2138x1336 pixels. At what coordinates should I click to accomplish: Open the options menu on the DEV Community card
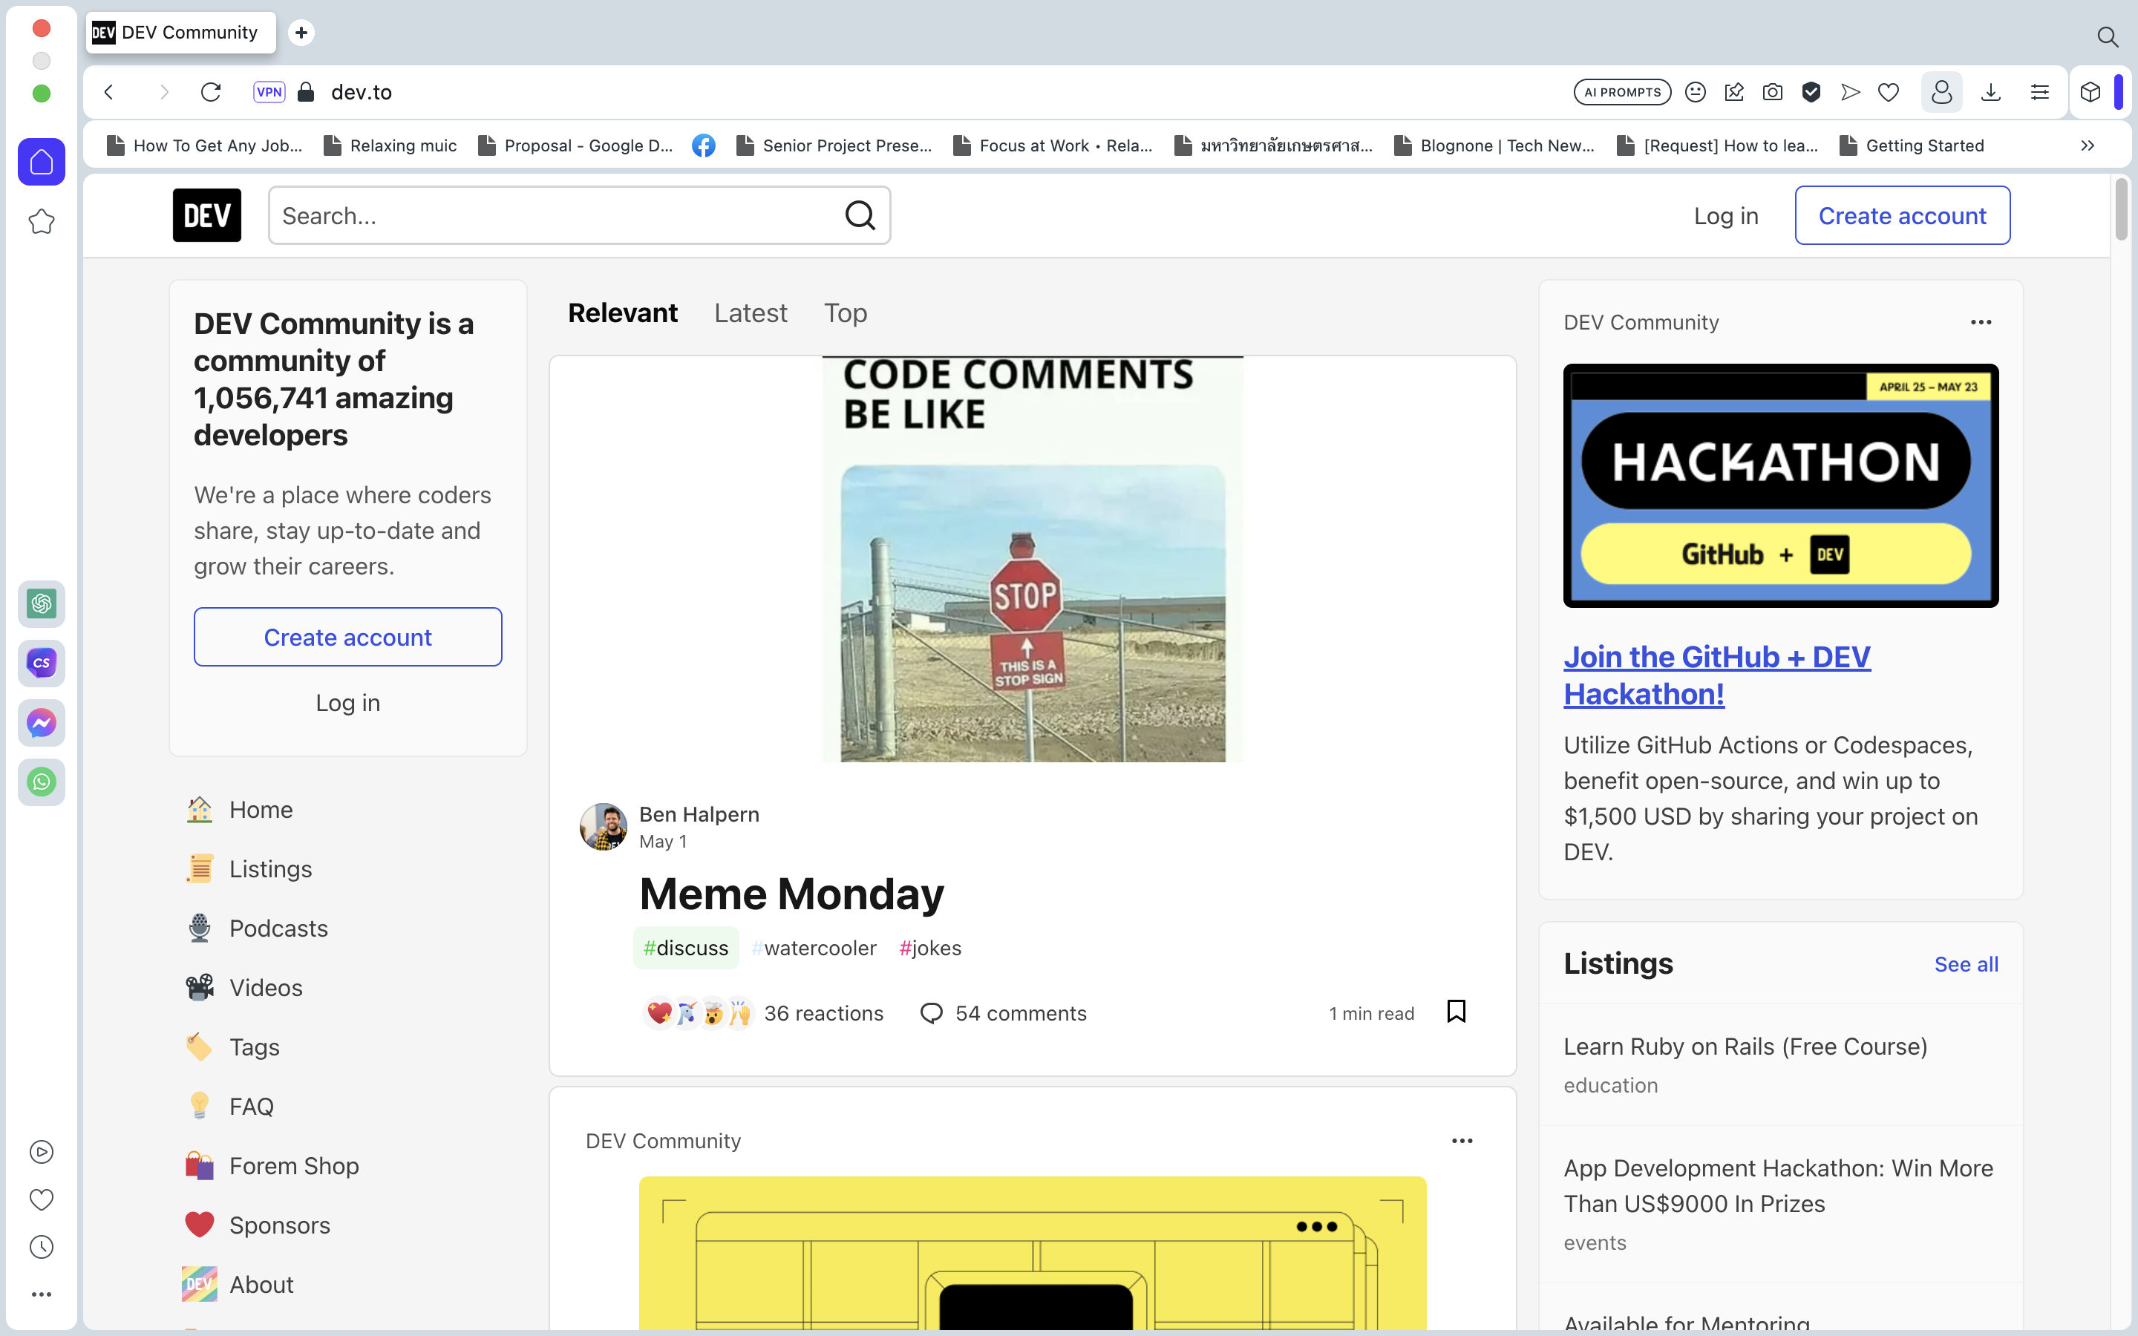click(x=1981, y=321)
